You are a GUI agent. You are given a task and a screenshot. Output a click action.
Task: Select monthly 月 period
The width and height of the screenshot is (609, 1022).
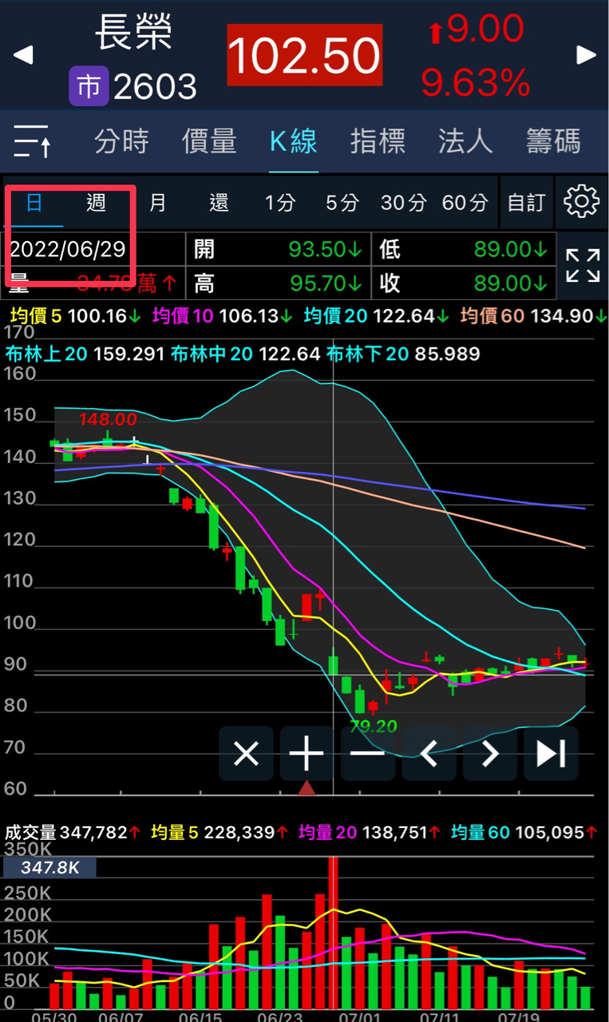(x=158, y=203)
